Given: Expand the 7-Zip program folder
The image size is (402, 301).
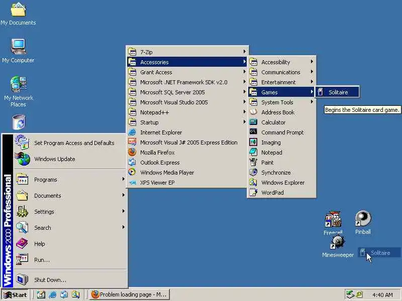Looking at the screenshot, I should point(187,52).
